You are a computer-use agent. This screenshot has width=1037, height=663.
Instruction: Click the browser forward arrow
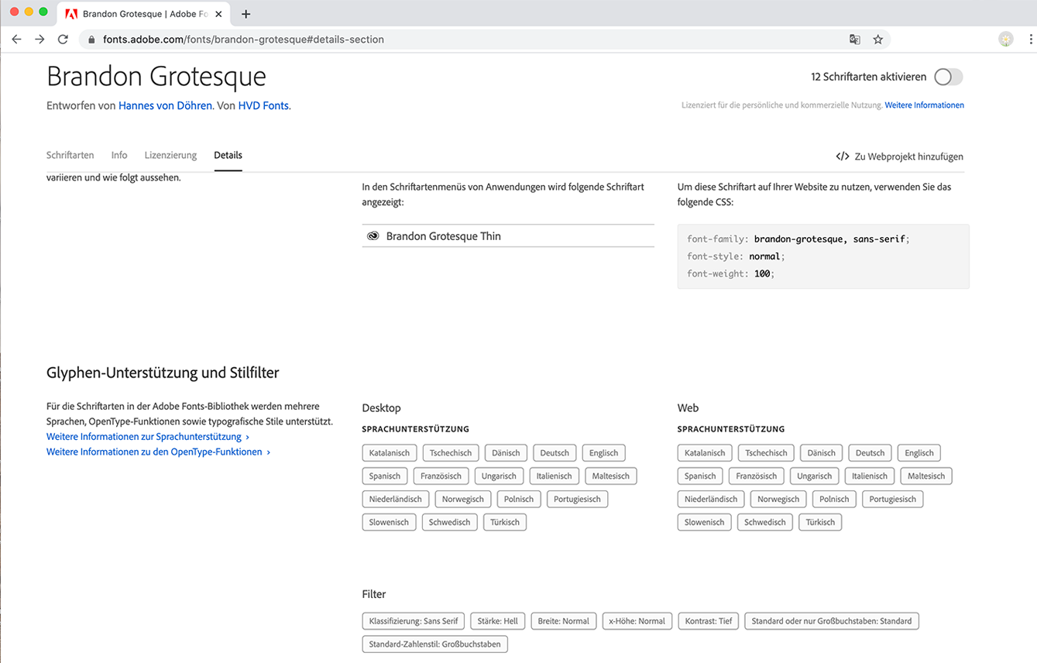39,40
